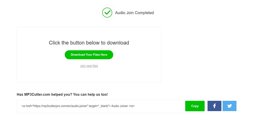Viewport: 259px width, 134px height.
Task: Click the opening '<a href=' tag text
Action: [x=27, y=106]
